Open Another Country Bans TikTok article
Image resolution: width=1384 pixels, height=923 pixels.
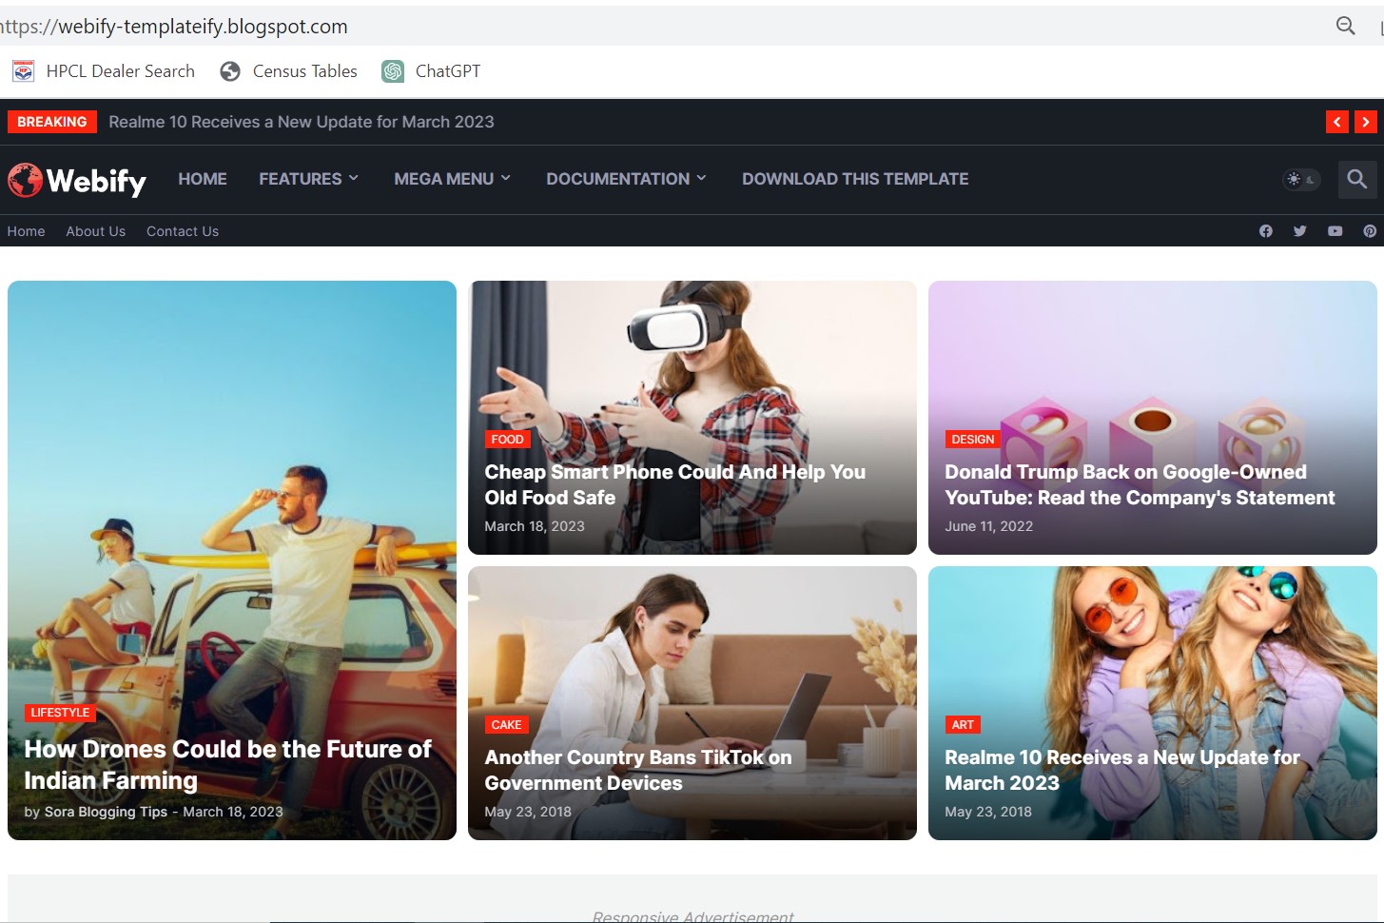638,770
